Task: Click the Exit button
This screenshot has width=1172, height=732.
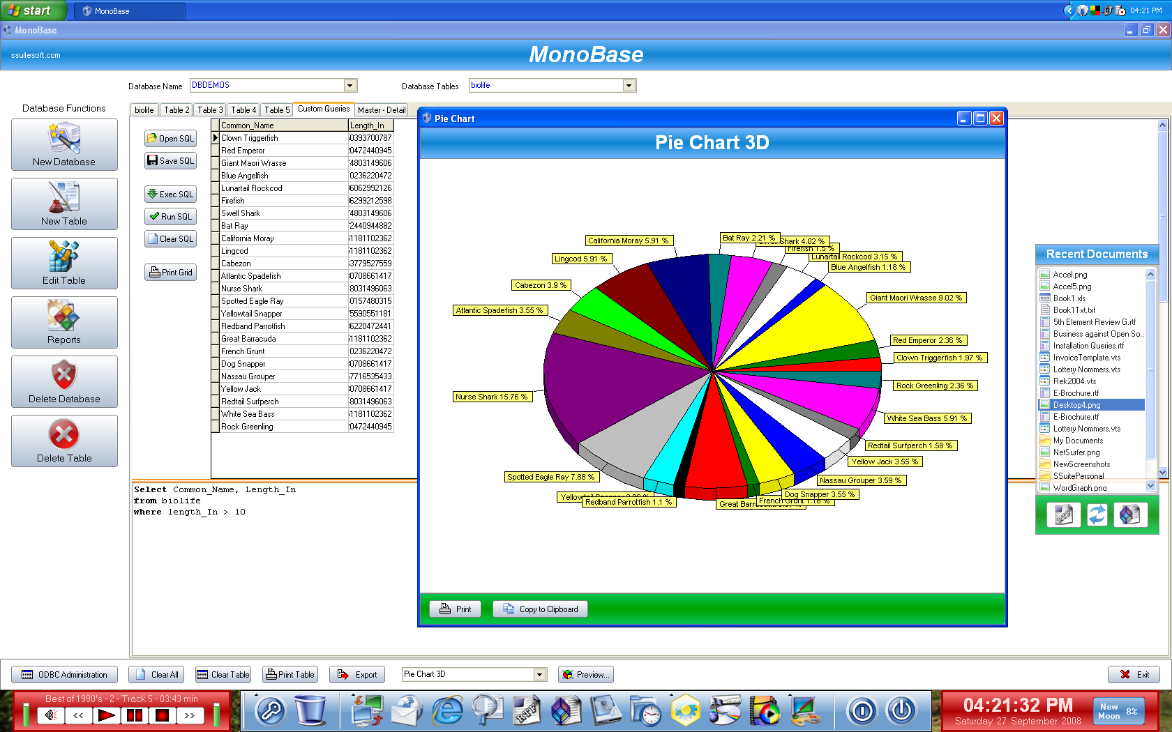Action: click(1134, 675)
